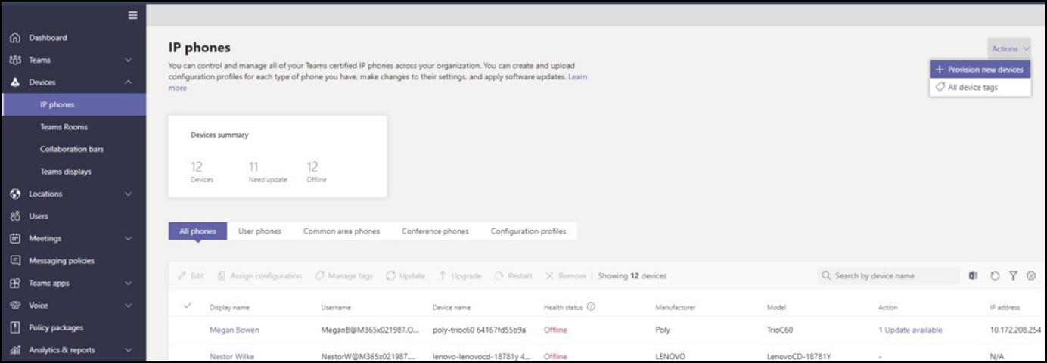This screenshot has width=1047, height=363.
Task: Go to Messaging policies in sidebar
Action: pyautogui.click(x=61, y=261)
